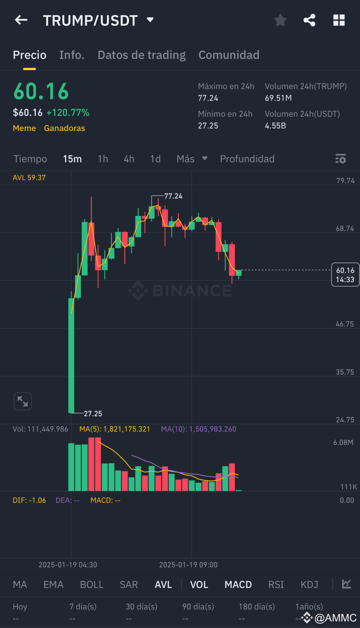
Task: Open the indicator chart icon beside KDJ
Action: point(347,584)
